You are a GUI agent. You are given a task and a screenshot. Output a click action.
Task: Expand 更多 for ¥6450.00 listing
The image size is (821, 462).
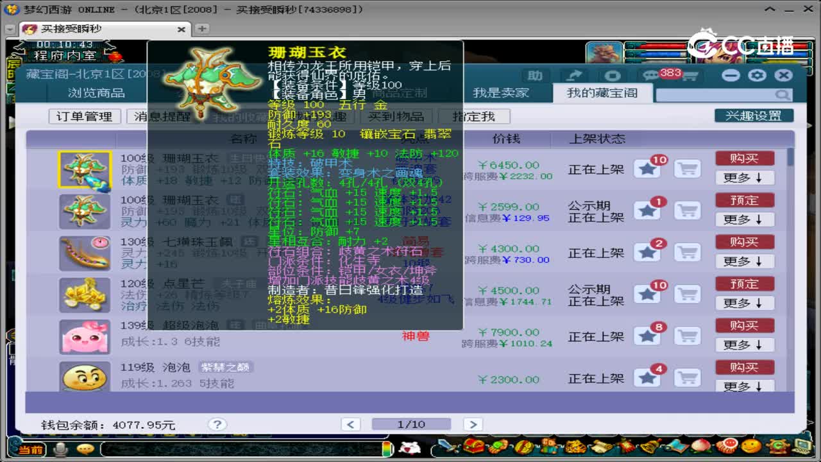pyautogui.click(x=745, y=178)
